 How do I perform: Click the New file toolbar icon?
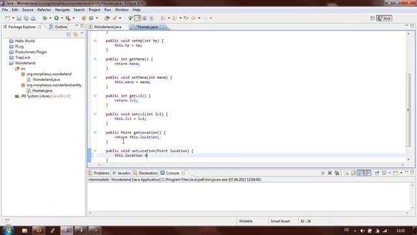[x=8, y=18]
